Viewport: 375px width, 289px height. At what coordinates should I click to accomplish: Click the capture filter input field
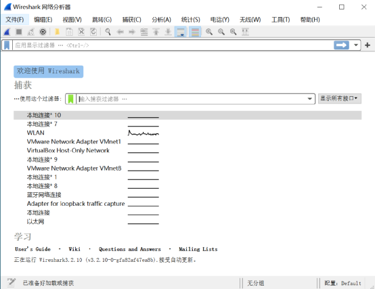192,99
